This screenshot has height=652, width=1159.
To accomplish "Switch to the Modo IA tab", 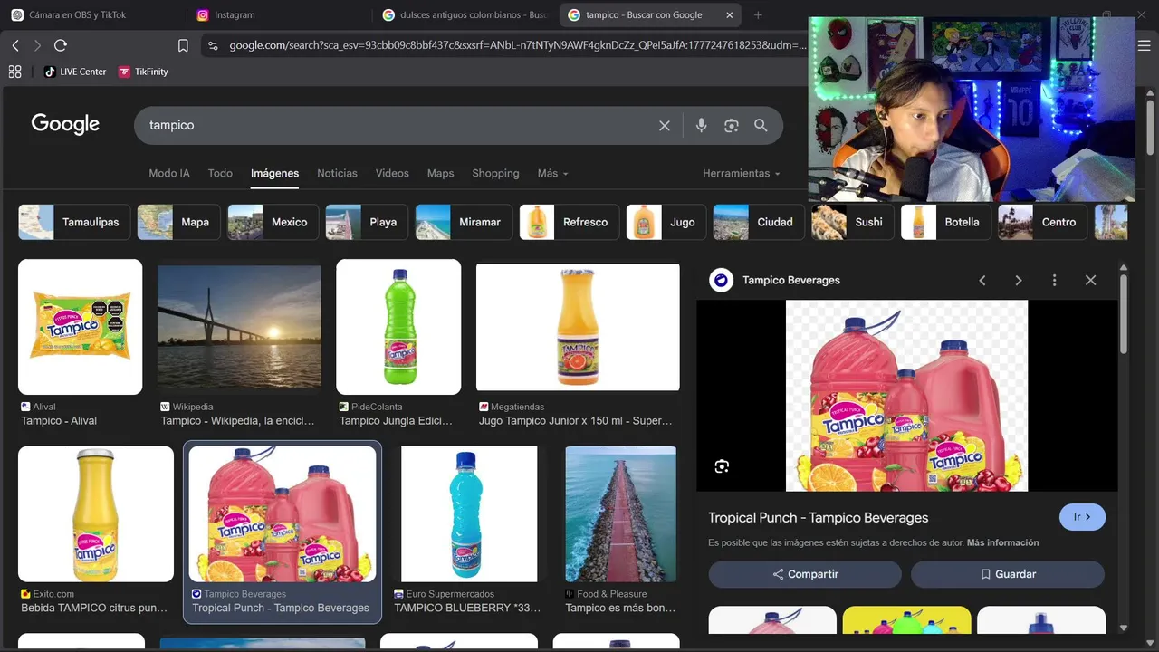I will click(x=169, y=173).
